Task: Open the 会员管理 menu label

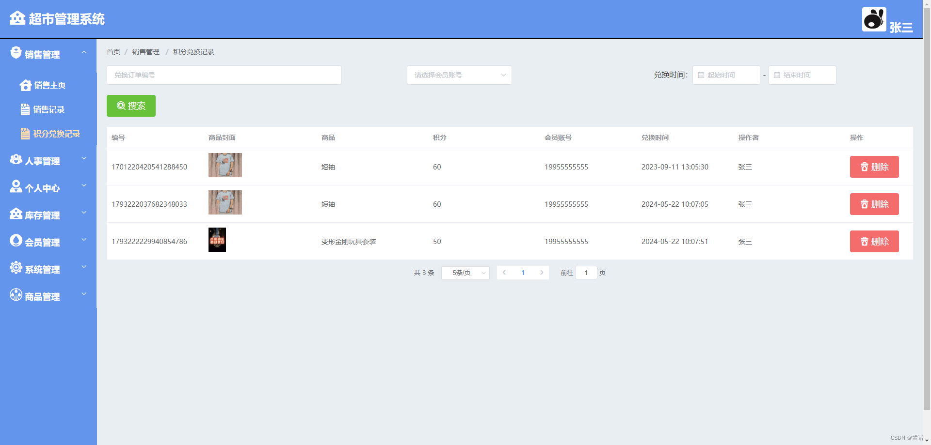Action: [42, 243]
